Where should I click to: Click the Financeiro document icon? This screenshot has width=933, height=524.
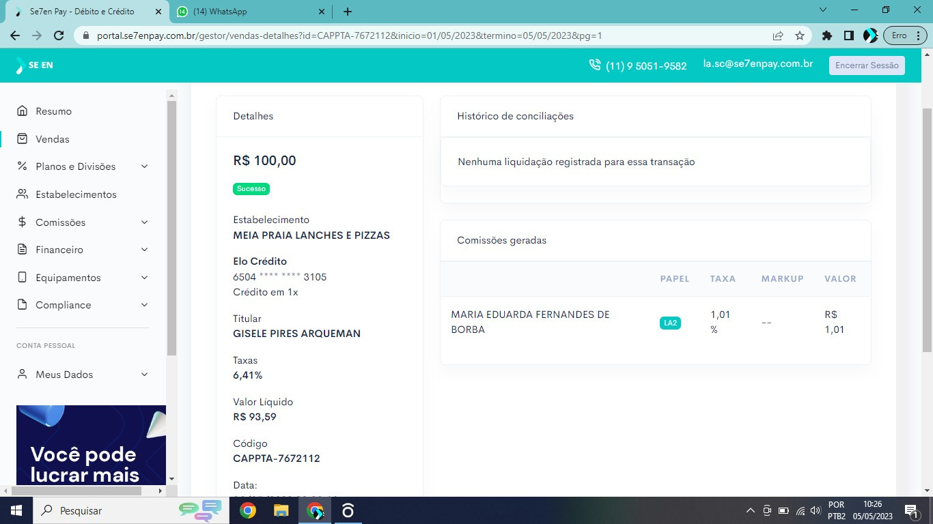point(23,249)
